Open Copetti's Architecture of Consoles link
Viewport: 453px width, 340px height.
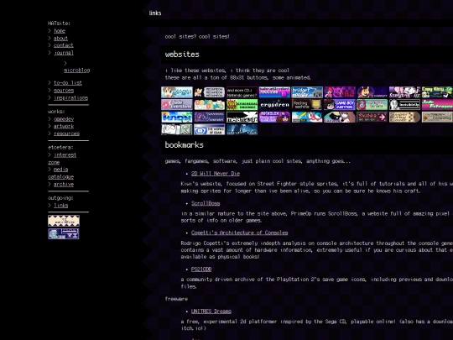coord(239,233)
